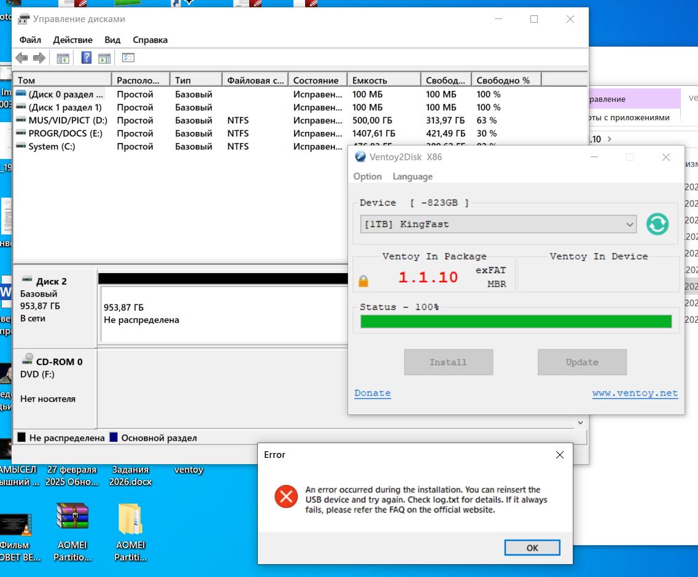
Task: Open the KingFast device dropdown
Action: point(498,224)
